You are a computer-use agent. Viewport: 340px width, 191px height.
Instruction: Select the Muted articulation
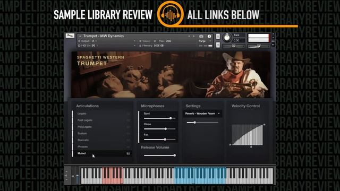(x=103, y=153)
